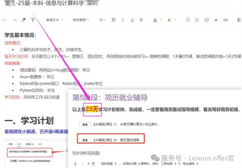Insert a numbered list

(x=197, y=20)
